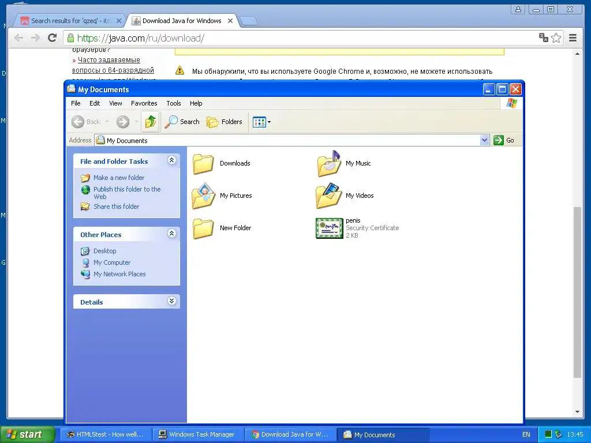
Task: Open a new Chrome tab
Action: coord(248,21)
